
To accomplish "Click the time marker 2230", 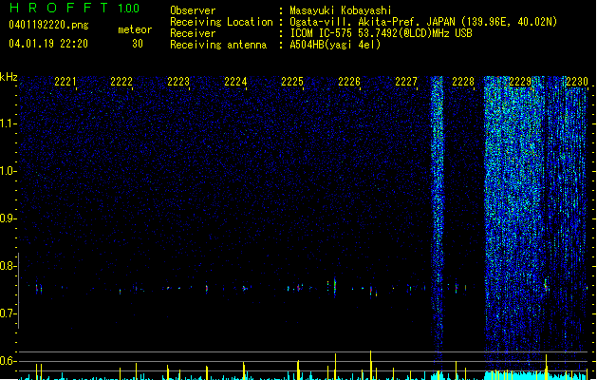I will click(577, 82).
